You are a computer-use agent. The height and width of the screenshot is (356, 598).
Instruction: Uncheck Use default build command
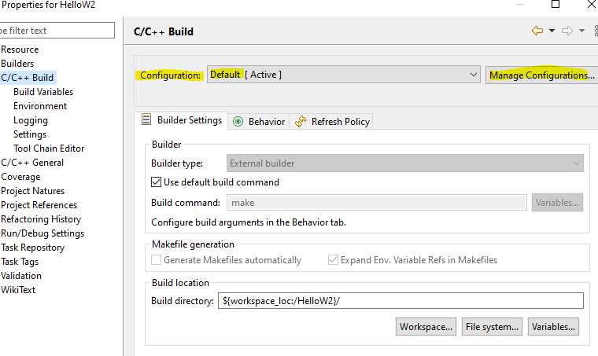coord(156,182)
